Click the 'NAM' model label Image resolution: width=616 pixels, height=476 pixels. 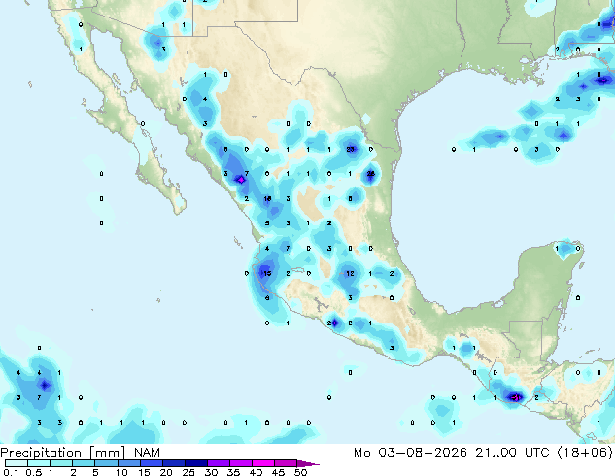pyautogui.click(x=147, y=453)
